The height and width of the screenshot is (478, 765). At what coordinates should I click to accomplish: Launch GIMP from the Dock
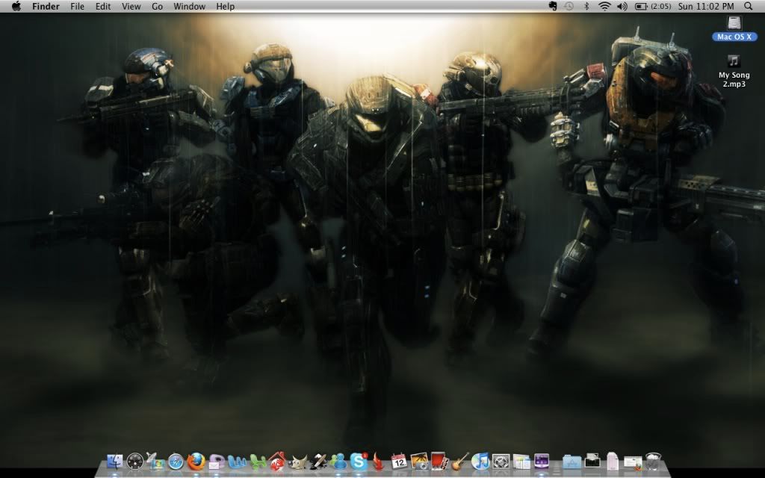[297, 462]
